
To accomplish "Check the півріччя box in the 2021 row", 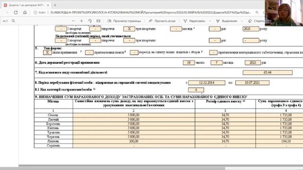I will coord(95,29).
